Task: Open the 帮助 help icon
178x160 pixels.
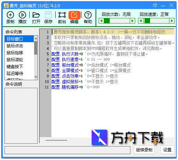Action: [x=88, y=18]
